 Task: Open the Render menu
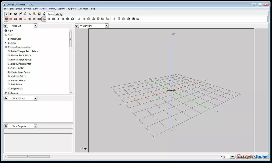coord(61,8)
